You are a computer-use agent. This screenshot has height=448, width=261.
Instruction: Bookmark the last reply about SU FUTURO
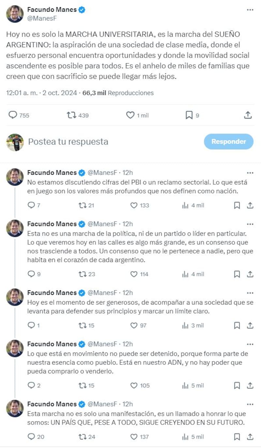click(237, 437)
